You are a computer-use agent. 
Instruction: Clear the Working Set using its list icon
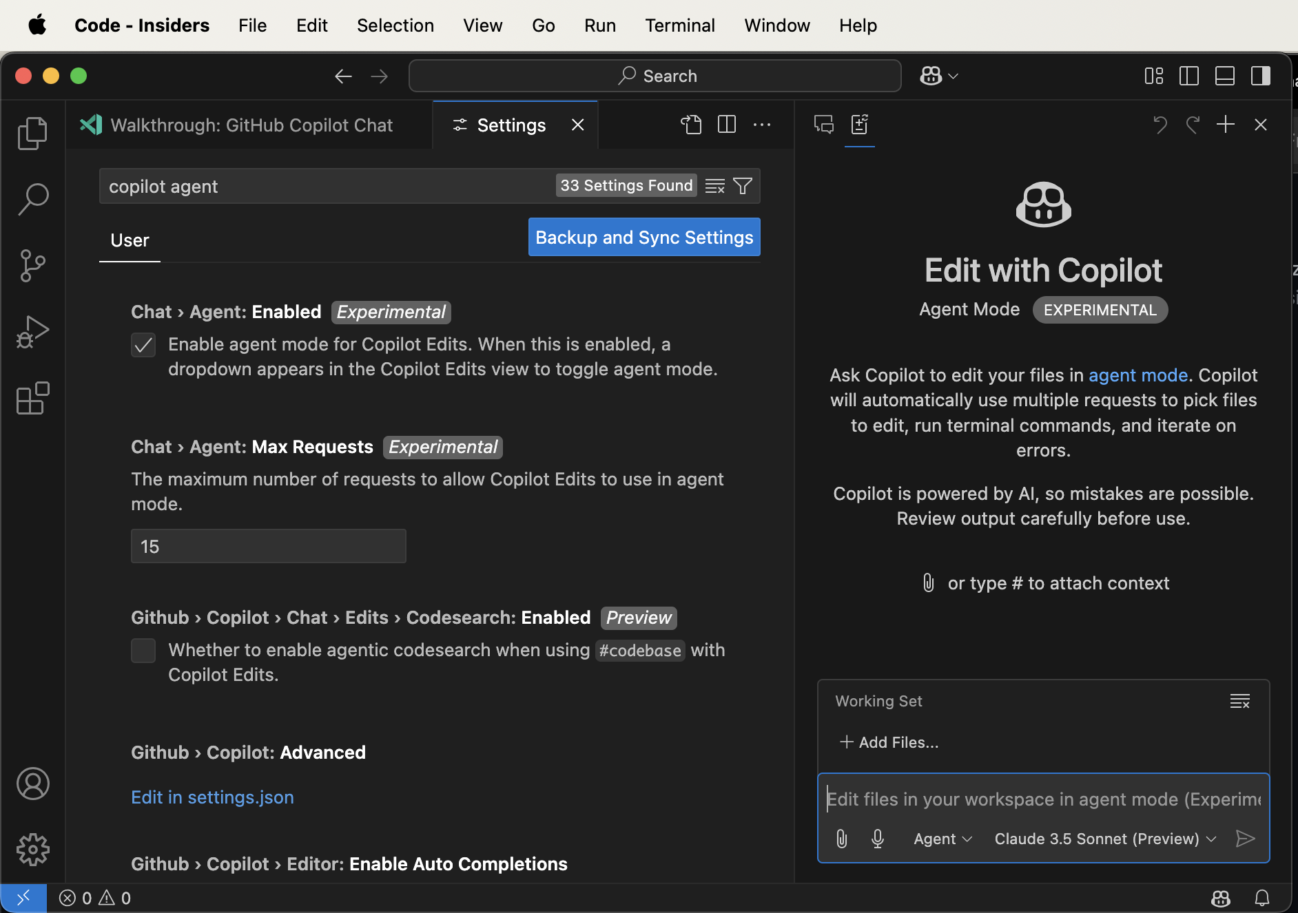(1240, 701)
